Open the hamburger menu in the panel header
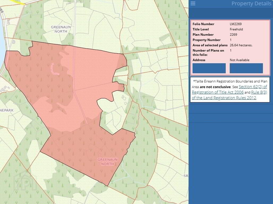This screenshot has height=204, width=273. click(x=193, y=3)
